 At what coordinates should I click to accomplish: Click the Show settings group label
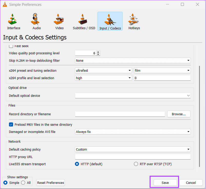17,177
